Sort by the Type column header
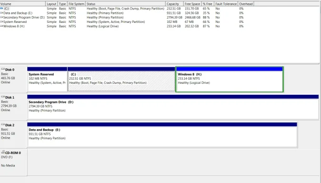Viewport: 321px width, 183px height. coord(62,4)
